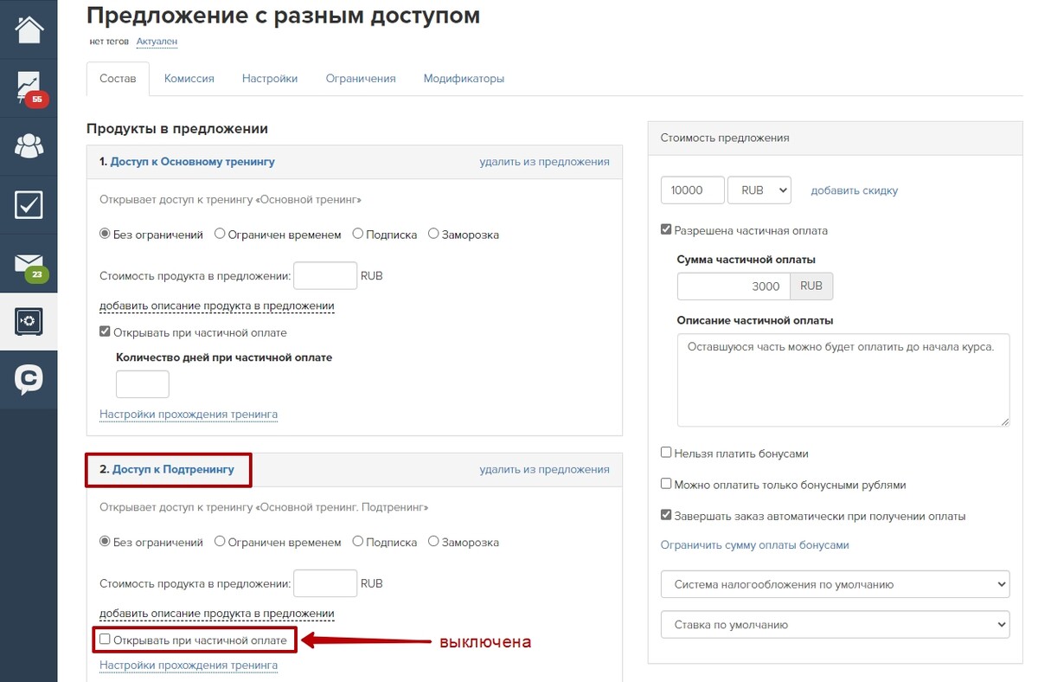Viewport: 1038px width, 682px height.
Task: Open the chat bubble sidebar icon
Action: coord(29,380)
